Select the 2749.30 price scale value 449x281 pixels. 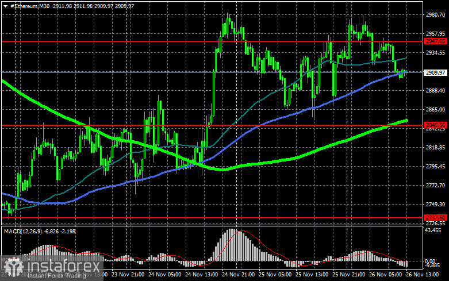coord(435,205)
